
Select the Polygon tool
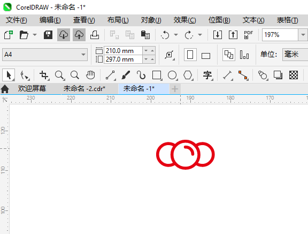188,75
